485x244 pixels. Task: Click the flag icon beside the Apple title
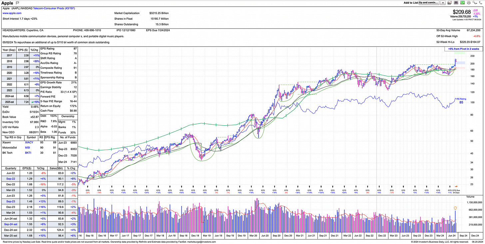pyautogui.click(x=18, y=3)
